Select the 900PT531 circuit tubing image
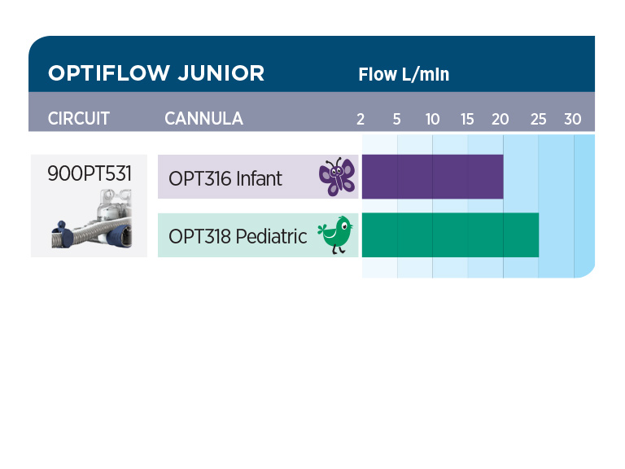625x469 pixels. 92,219
